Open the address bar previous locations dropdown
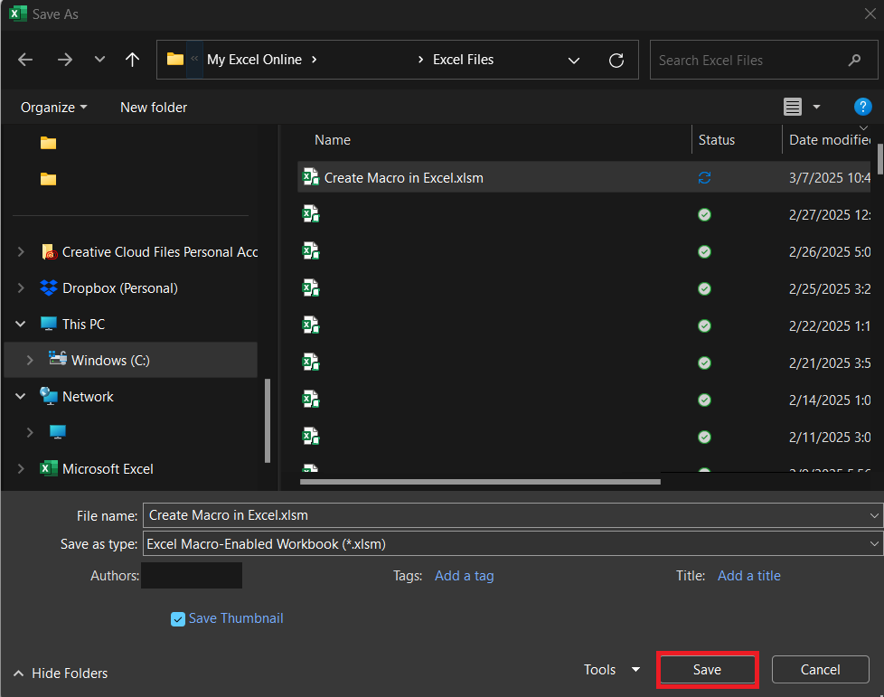The width and height of the screenshot is (884, 697). pos(574,61)
